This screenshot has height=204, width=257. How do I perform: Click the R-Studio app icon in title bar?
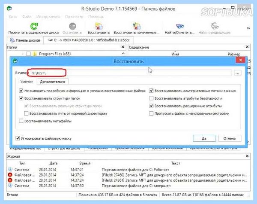click(9, 8)
